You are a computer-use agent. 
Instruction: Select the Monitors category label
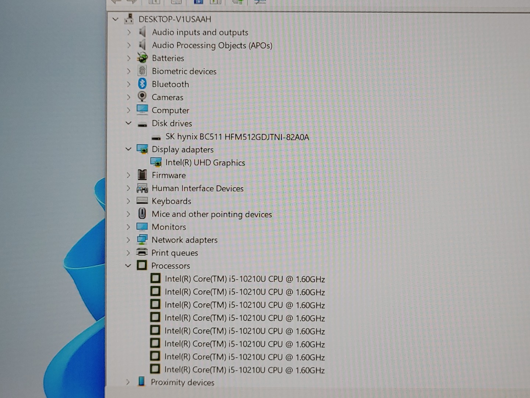coord(169,227)
